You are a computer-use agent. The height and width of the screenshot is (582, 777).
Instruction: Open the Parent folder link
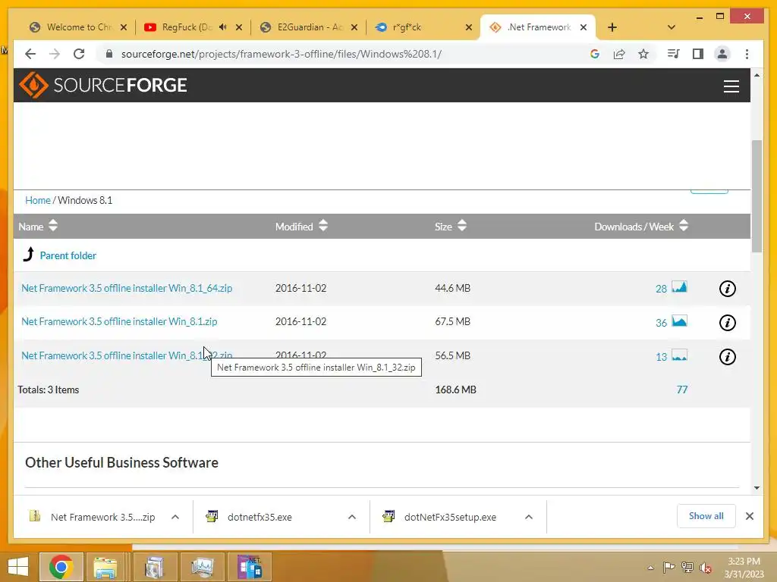click(x=68, y=255)
